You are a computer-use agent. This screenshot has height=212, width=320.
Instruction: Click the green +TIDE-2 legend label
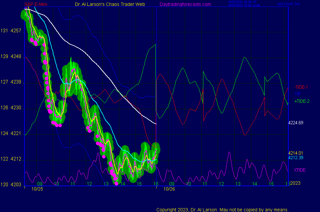(x=302, y=101)
